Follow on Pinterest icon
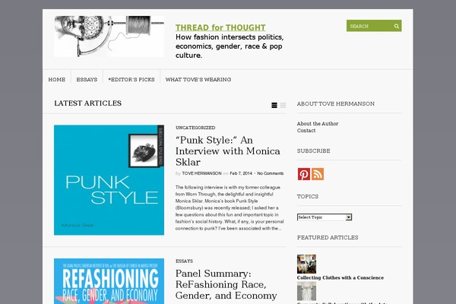 pos(303,174)
